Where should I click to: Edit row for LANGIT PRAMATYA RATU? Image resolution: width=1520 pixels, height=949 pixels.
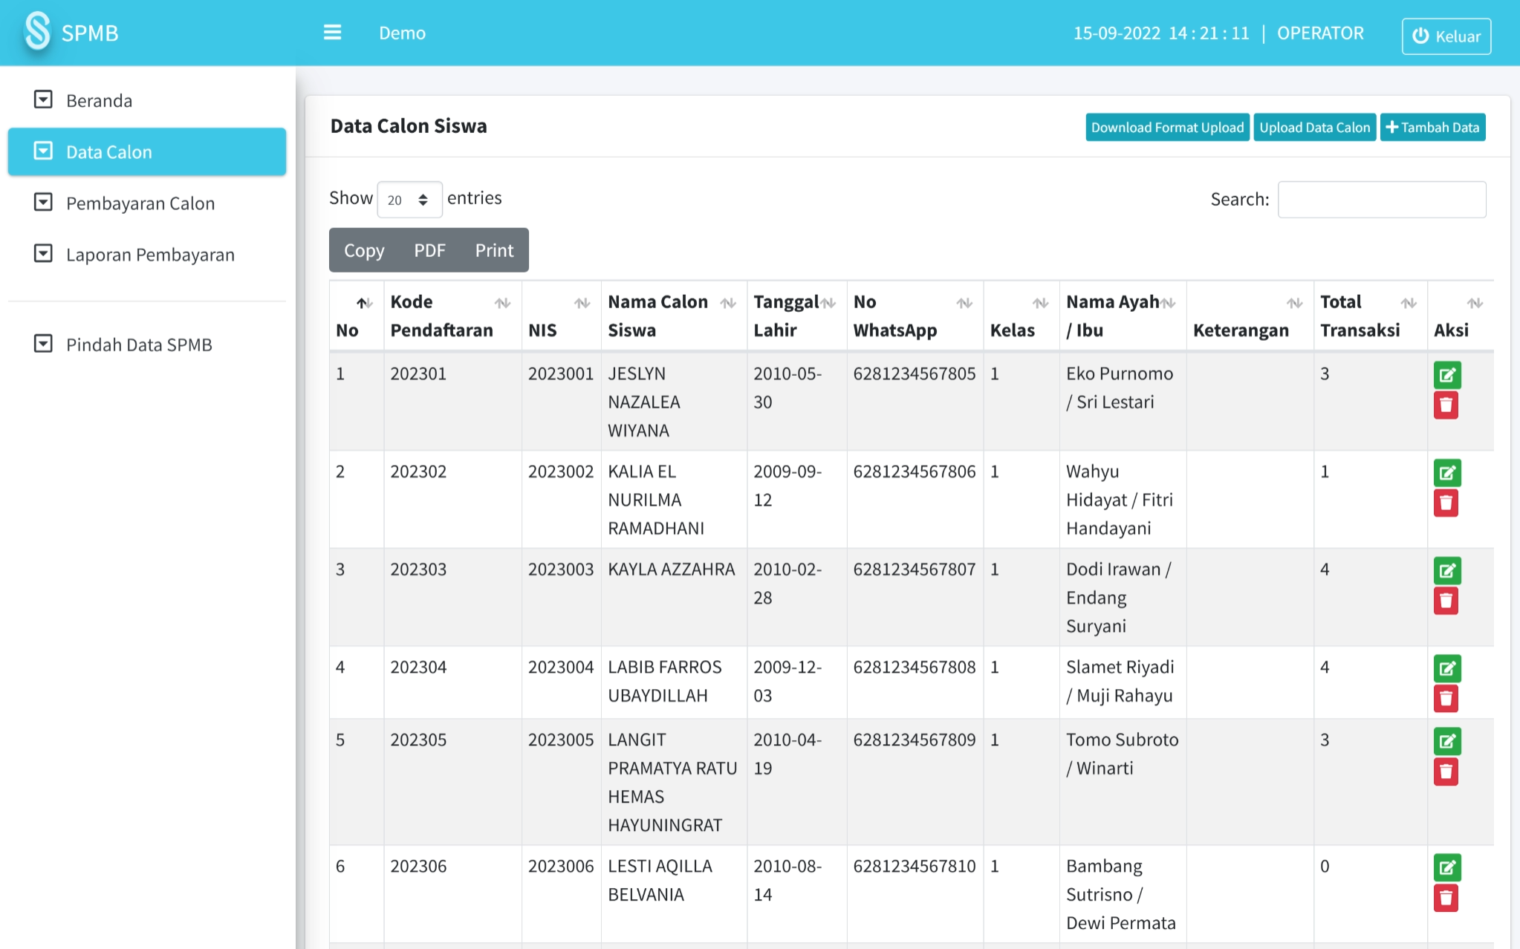tap(1446, 741)
